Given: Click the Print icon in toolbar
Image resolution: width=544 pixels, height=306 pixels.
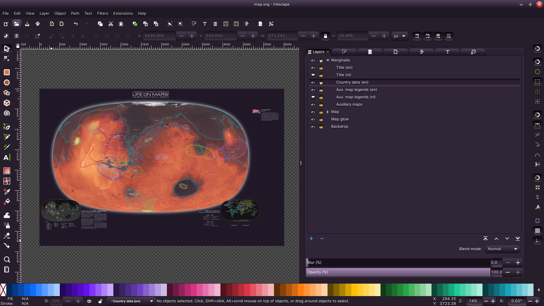Looking at the screenshot, I should [x=38, y=24].
